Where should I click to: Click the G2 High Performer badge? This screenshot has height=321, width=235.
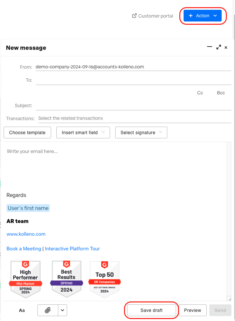click(25, 279)
